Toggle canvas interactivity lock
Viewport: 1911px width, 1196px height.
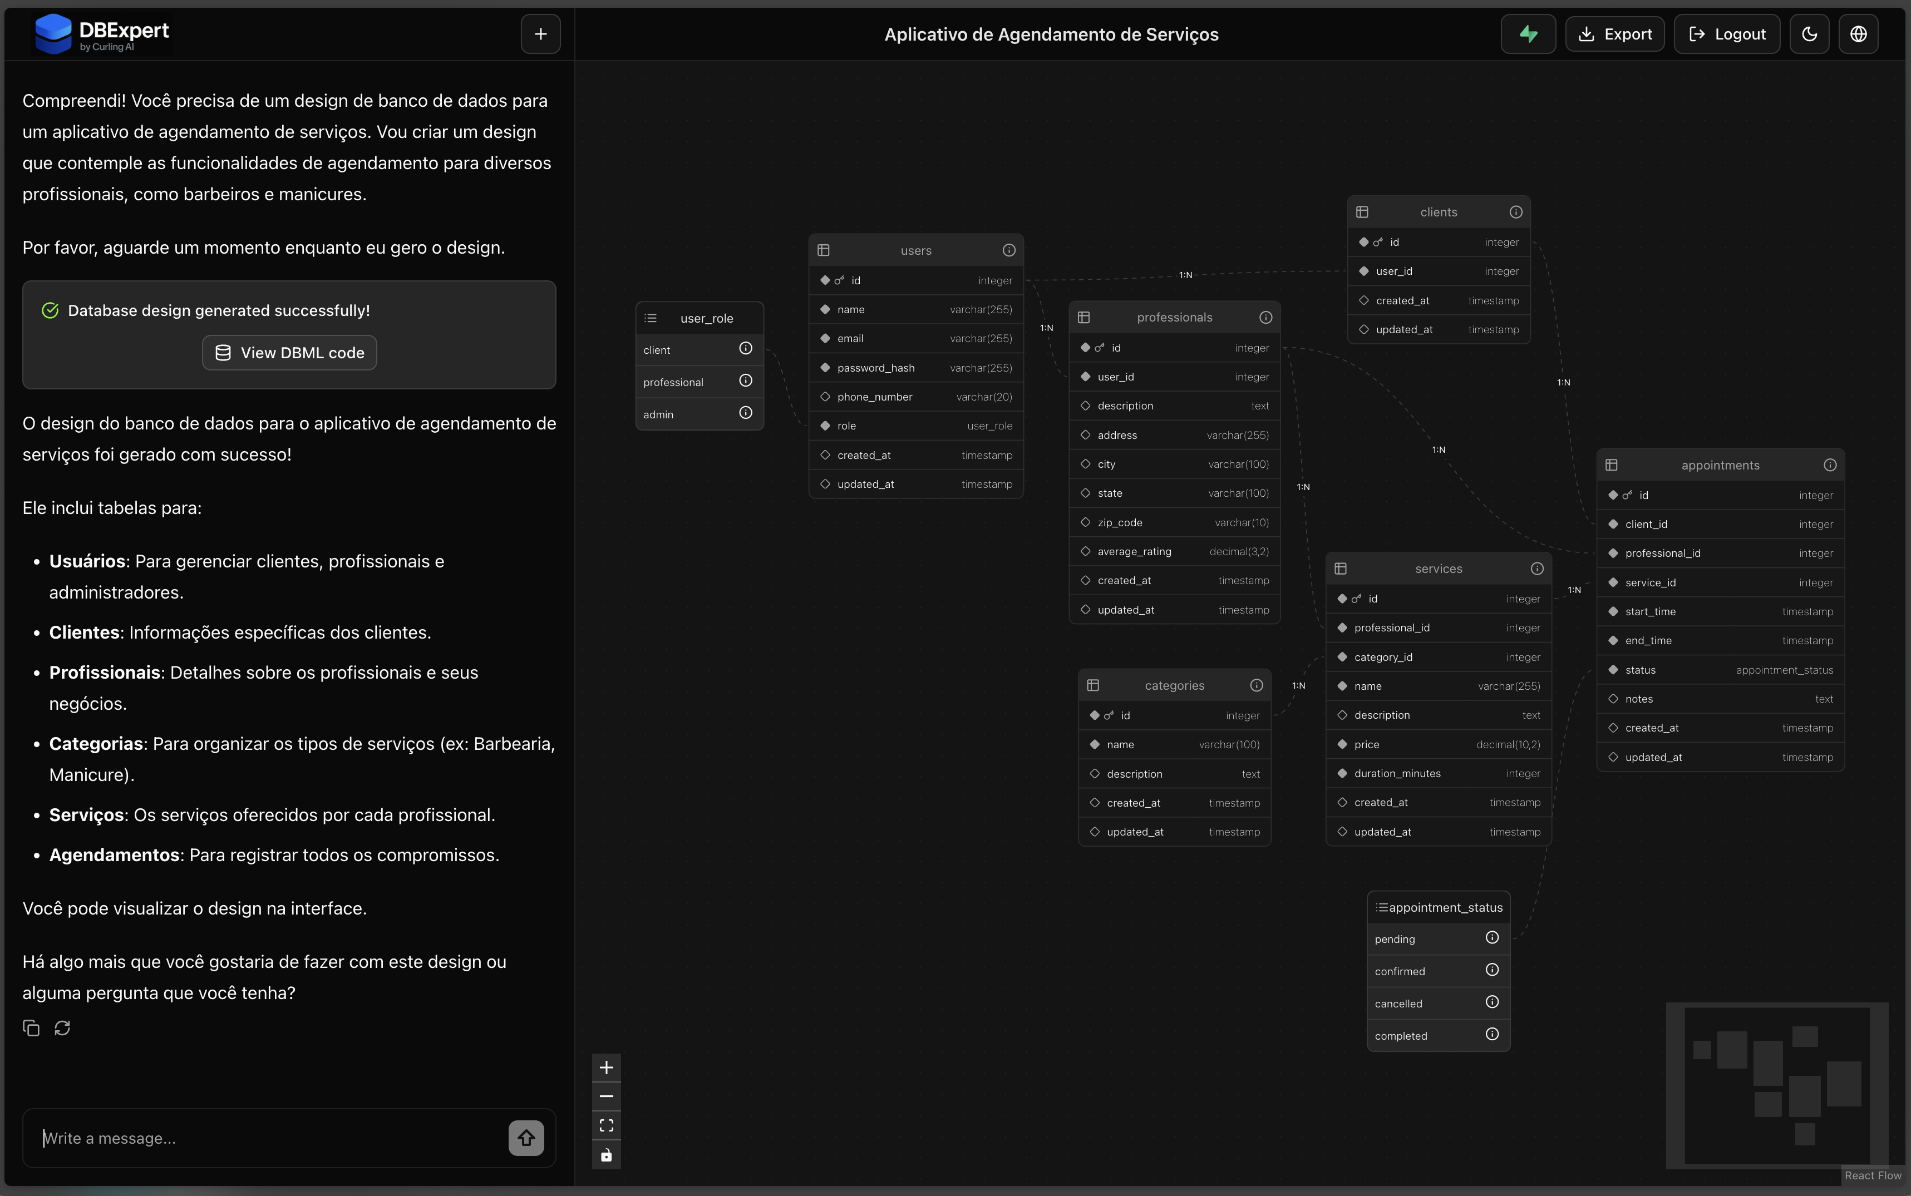pos(606,1155)
